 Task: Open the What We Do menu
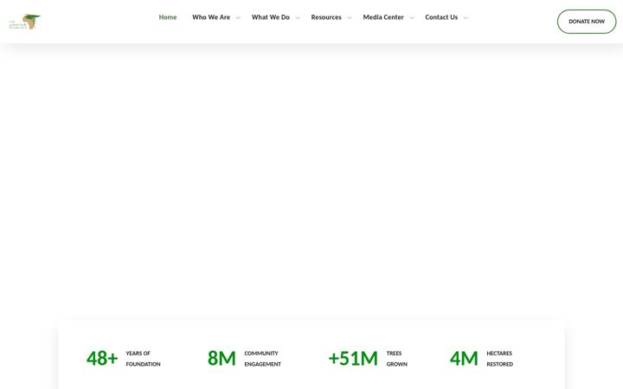coord(271,17)
